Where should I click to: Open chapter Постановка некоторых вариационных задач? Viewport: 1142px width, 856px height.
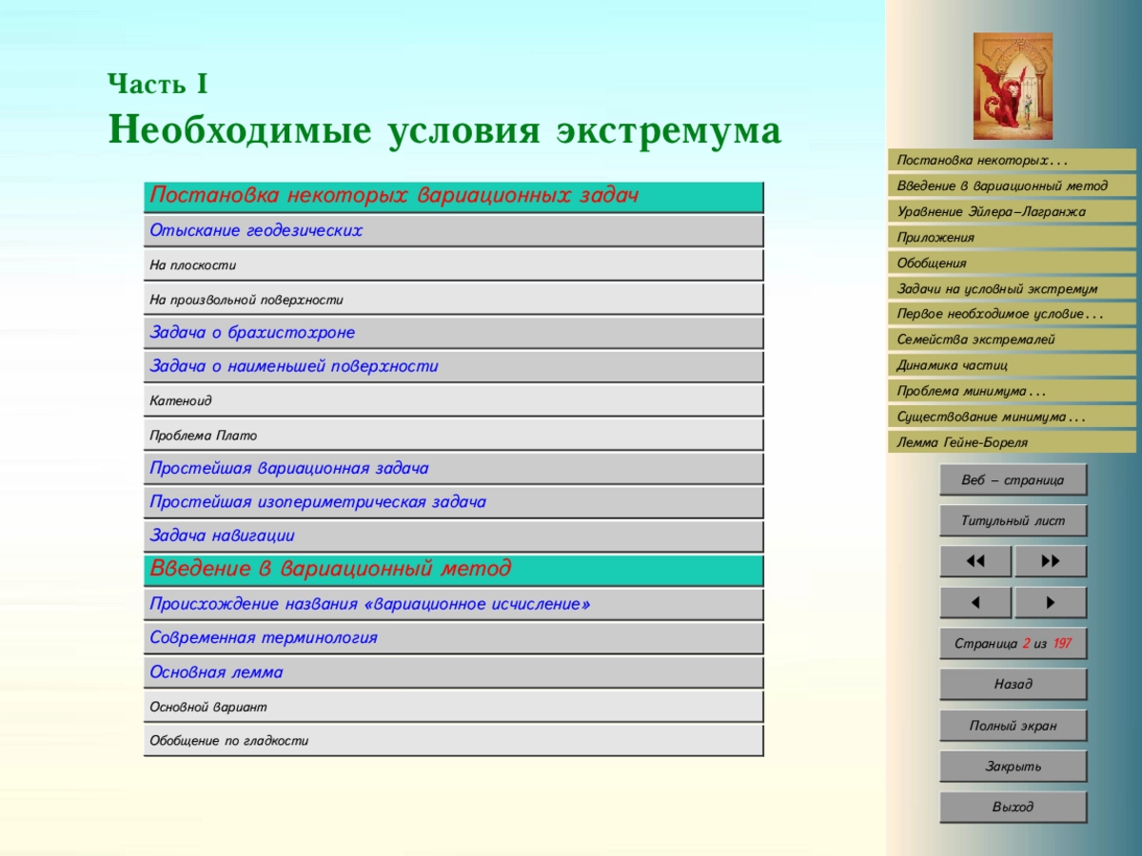coord(454,197)
